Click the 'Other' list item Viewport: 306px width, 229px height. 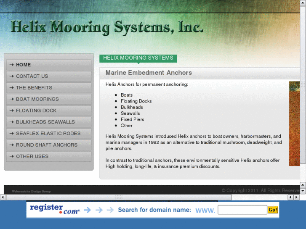(x=127, y=126)
